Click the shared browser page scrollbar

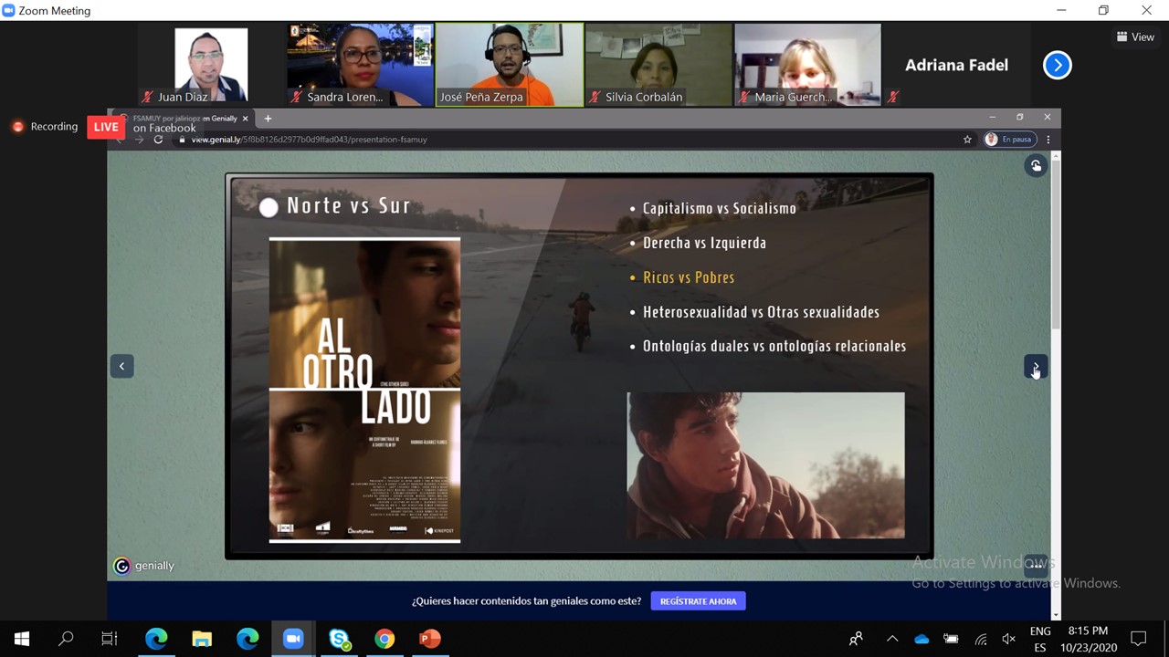[1056, 246]
